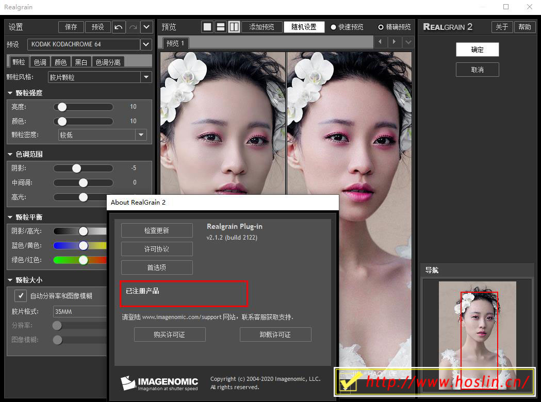541x402 pixels.
Task: Click the 预设 button
Action: tap(97, 27)
